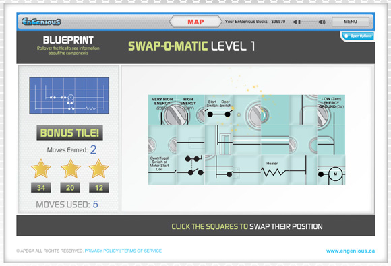Click the Moves Earned value 2
391x266 pixels.
click(x=93, y=149)
